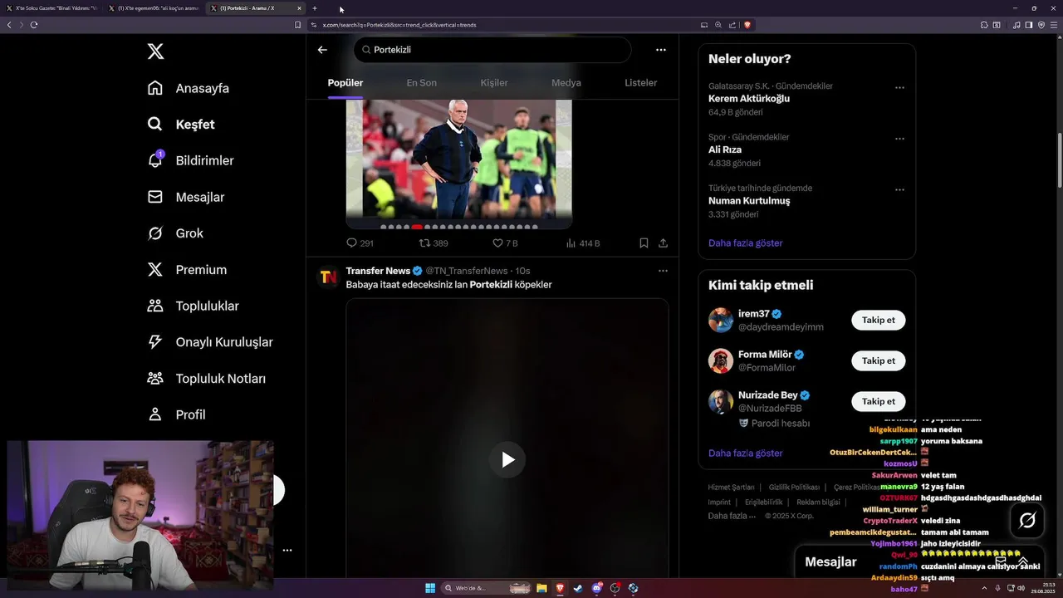
Task: Open the Transfer News account name
Action: [378, 271]
